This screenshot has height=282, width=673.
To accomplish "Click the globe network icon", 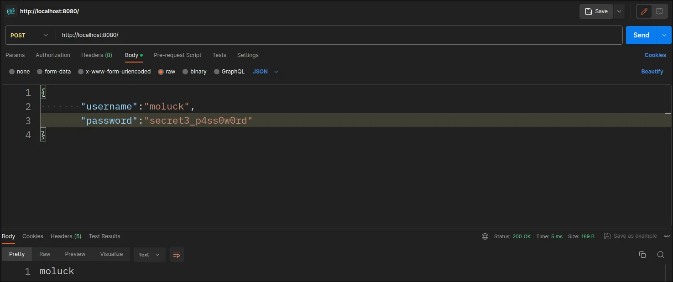I will coord(485,236).
